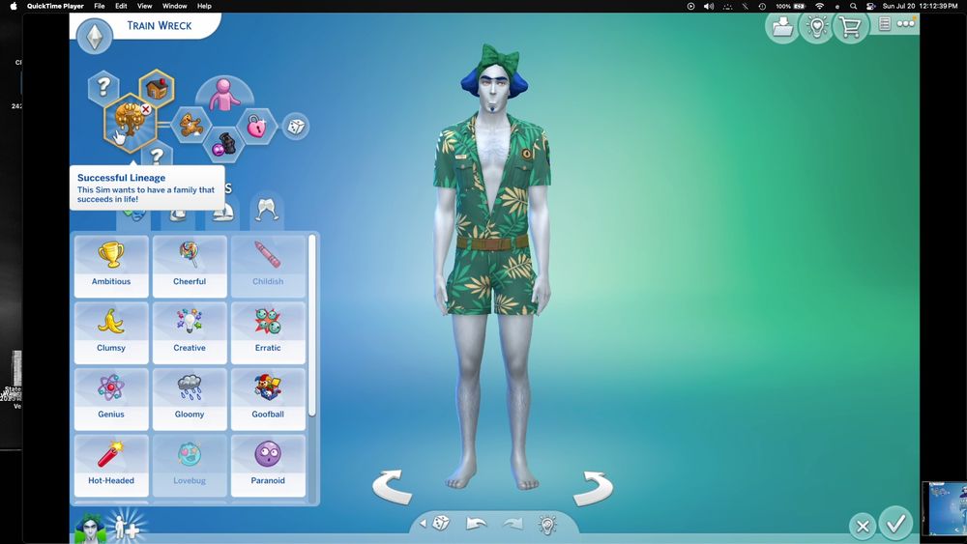This screenshot has height=544, width=967.
Task: Open the champagne glasses trait category tab
Action: (267, 210)
